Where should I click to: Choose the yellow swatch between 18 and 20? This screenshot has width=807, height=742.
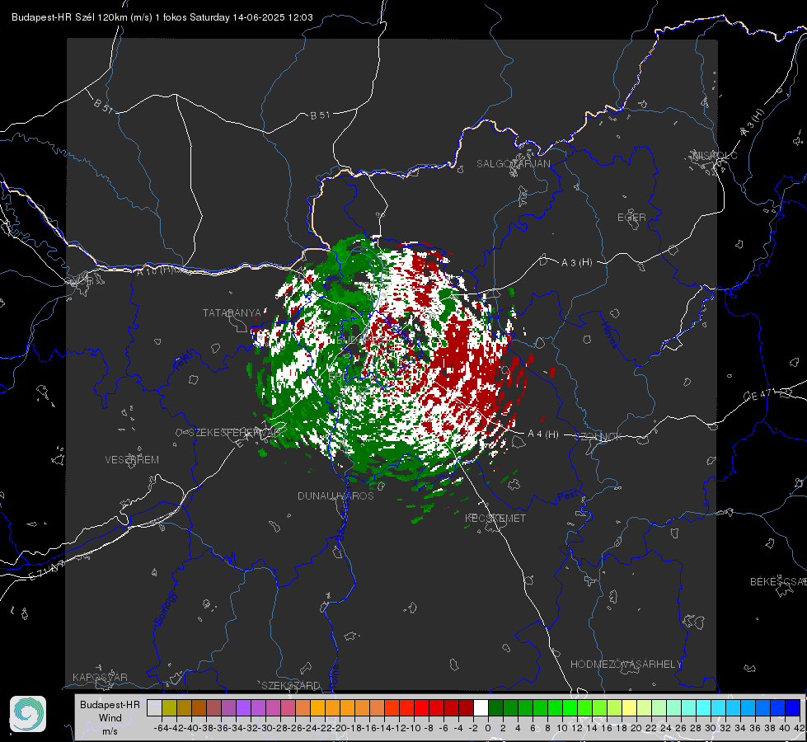pos(629,708)
